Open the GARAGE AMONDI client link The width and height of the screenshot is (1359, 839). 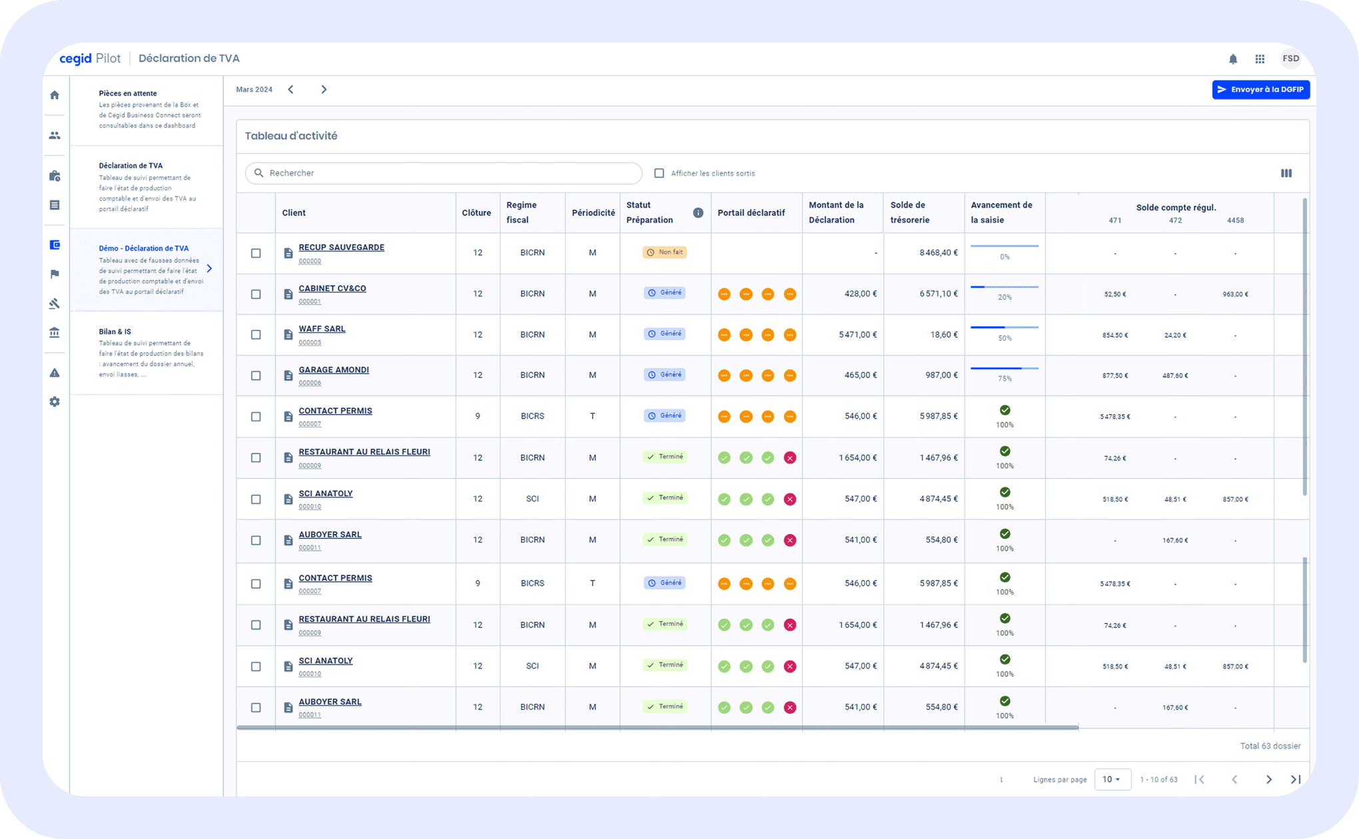(x=333, y=370)
